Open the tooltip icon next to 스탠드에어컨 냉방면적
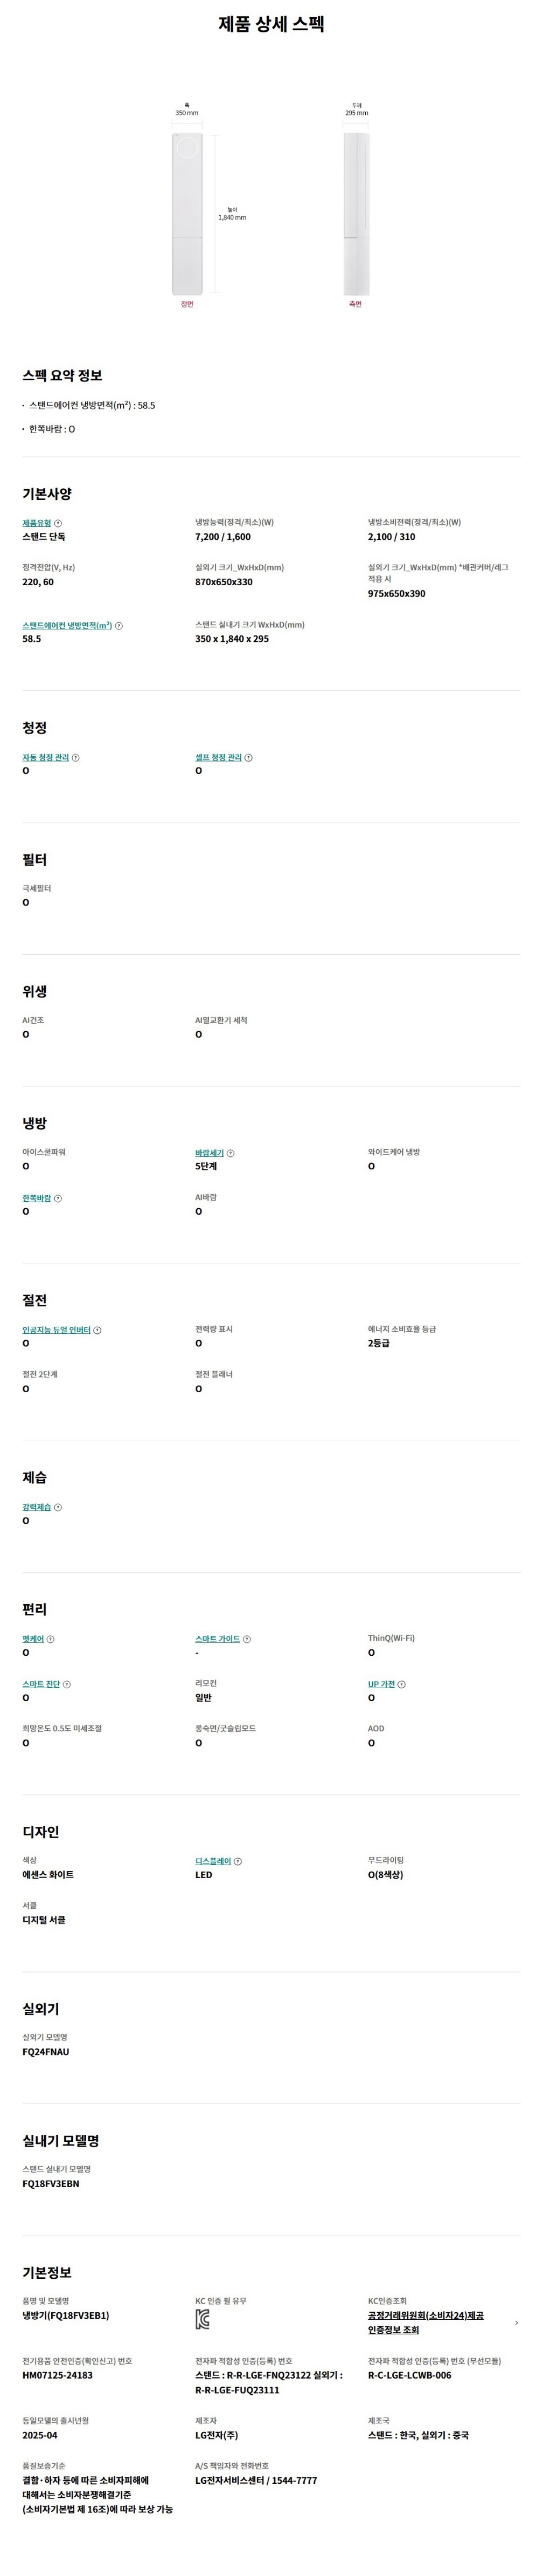 coord(119,626)
